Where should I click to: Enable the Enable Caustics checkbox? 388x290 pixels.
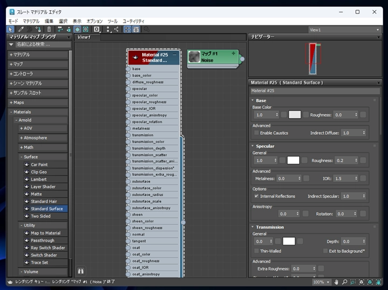pyautogui.click(x=257, y=133)
